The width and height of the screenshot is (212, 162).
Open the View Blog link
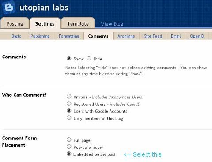click(112, 24)
